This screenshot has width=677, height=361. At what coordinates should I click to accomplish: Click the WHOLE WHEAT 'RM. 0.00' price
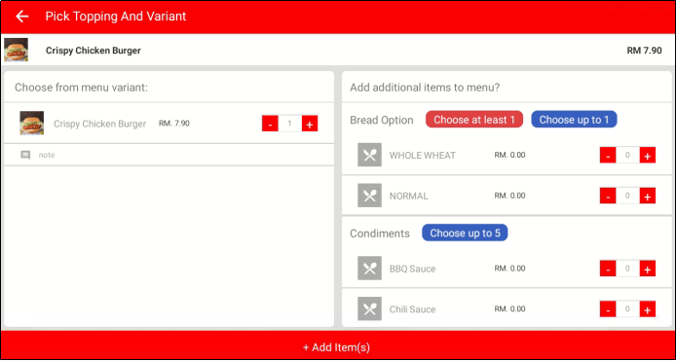509,155
